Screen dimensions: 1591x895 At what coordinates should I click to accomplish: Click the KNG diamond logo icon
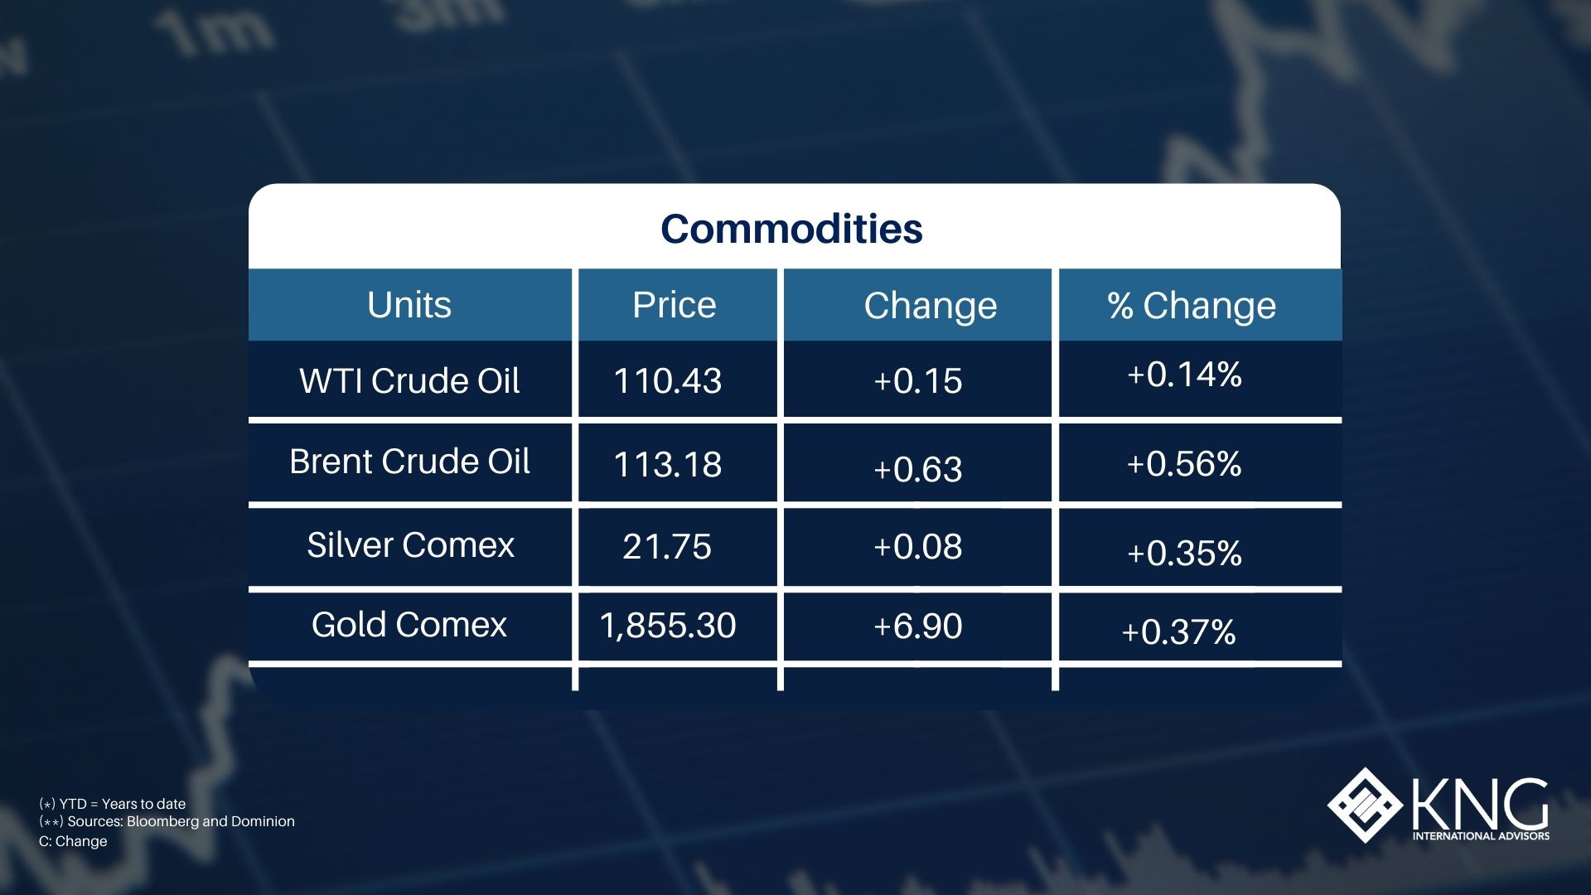1365,805
